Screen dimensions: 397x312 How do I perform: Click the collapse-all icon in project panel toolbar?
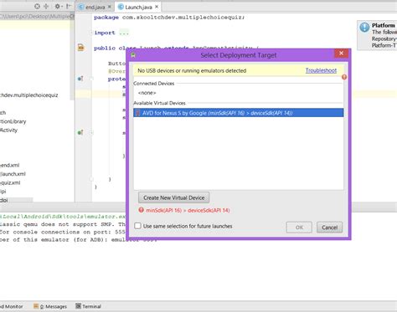click(x=46, y=6)
